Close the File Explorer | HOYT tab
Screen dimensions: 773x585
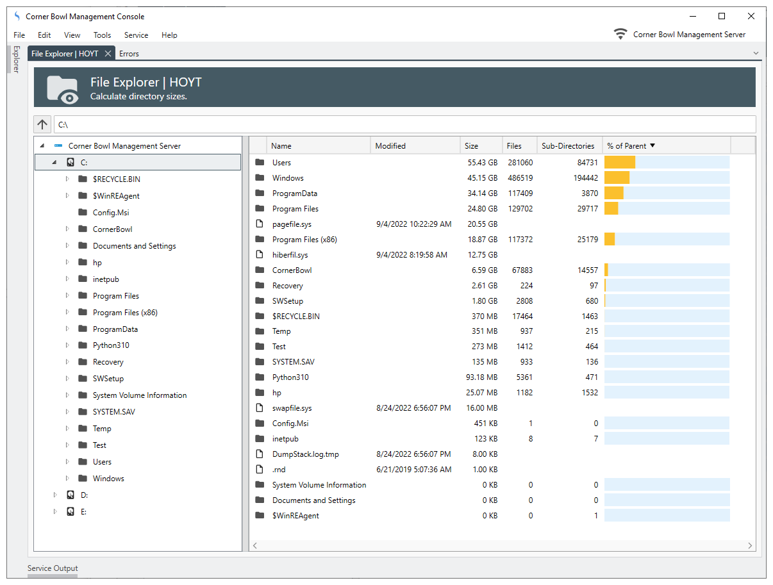(x=108, y=54)
